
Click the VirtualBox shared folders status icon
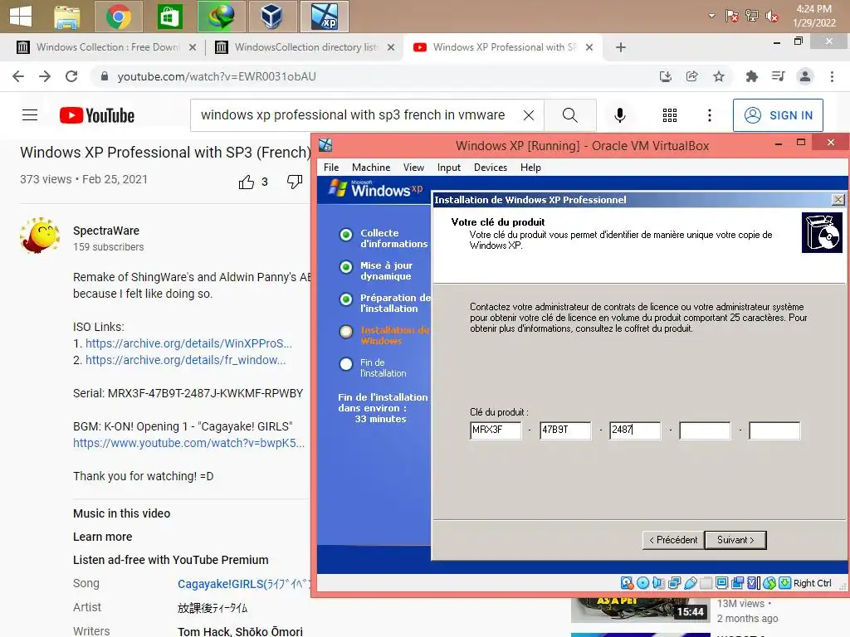click(706, 583)
